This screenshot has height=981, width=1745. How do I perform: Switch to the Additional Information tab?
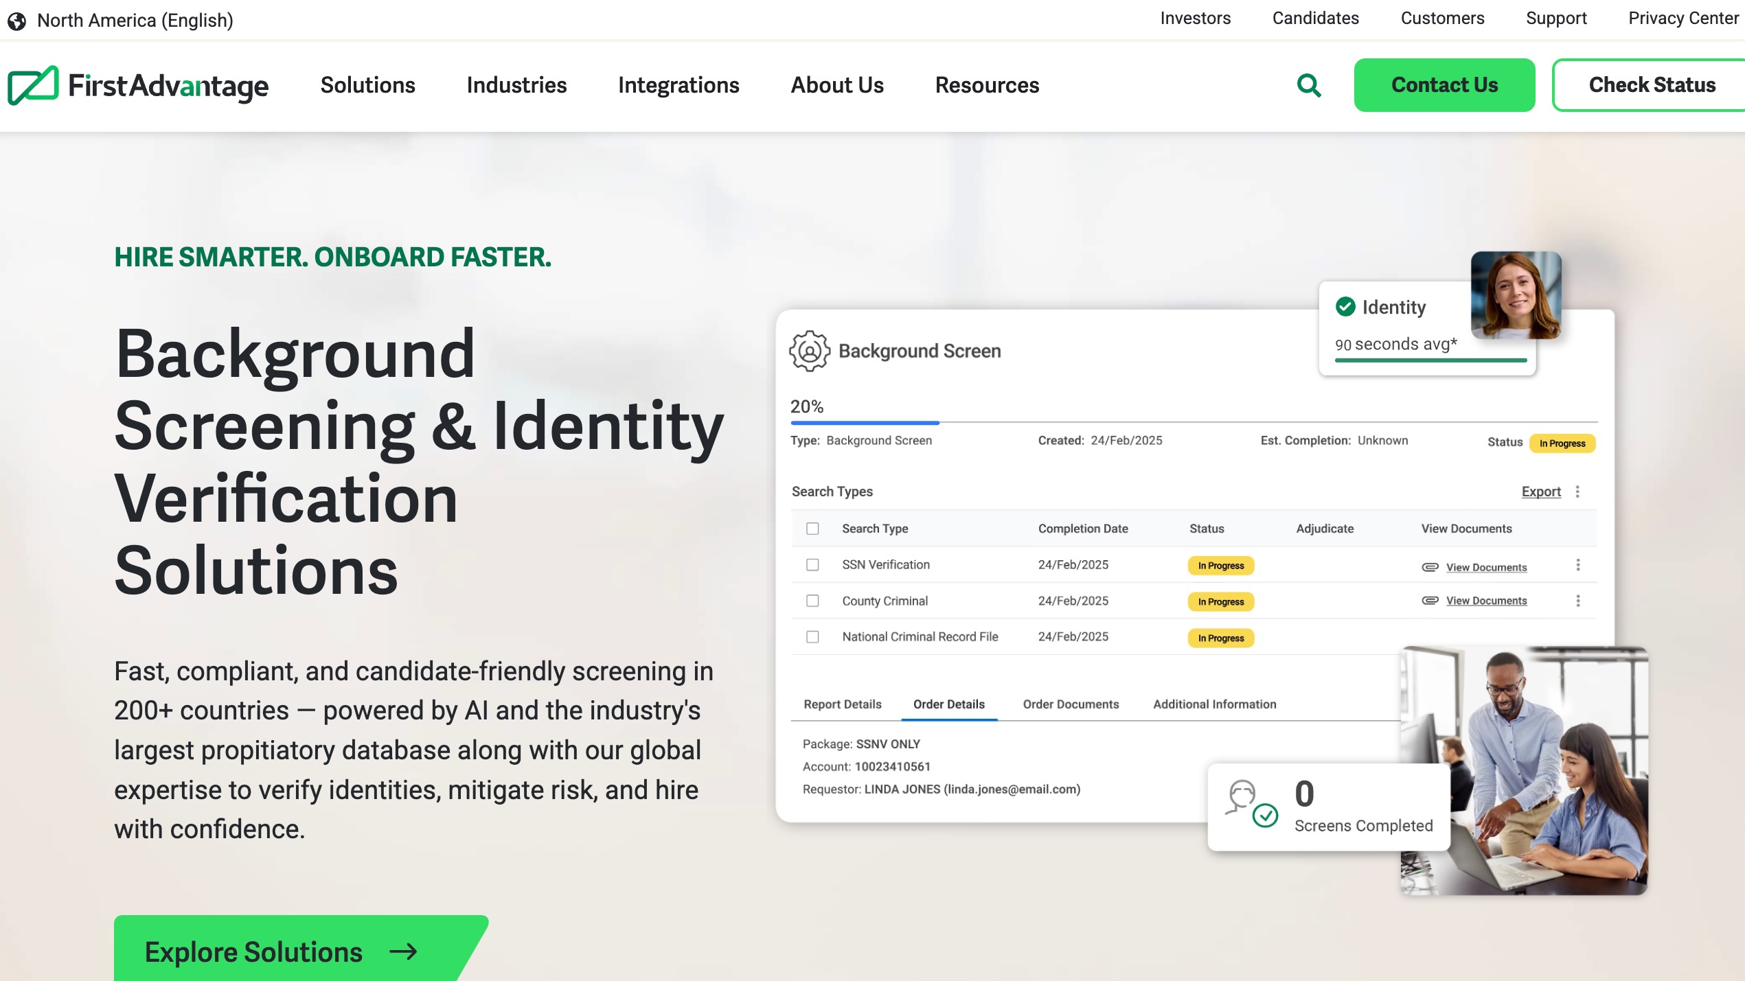click(x=1213, y=704)
